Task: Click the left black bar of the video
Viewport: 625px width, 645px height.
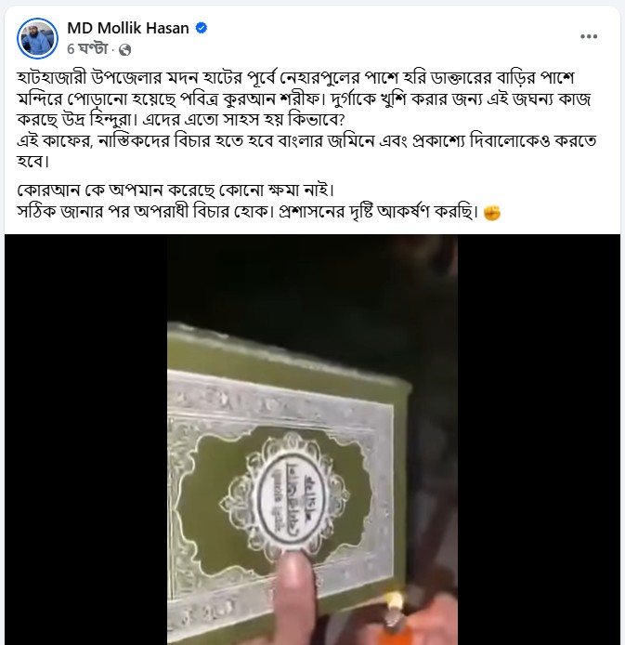Action: pyautogui.click(x=85, y=440)
